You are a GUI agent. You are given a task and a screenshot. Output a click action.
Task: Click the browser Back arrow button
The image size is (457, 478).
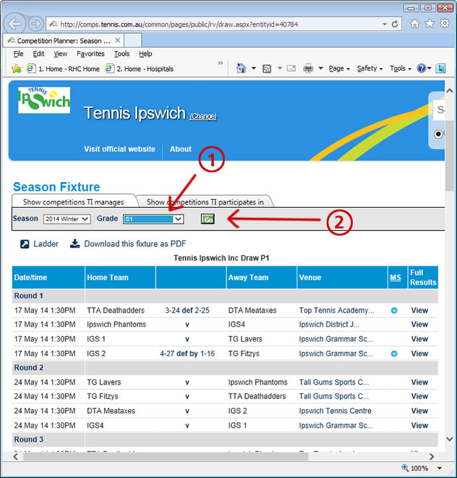(15, 24)
